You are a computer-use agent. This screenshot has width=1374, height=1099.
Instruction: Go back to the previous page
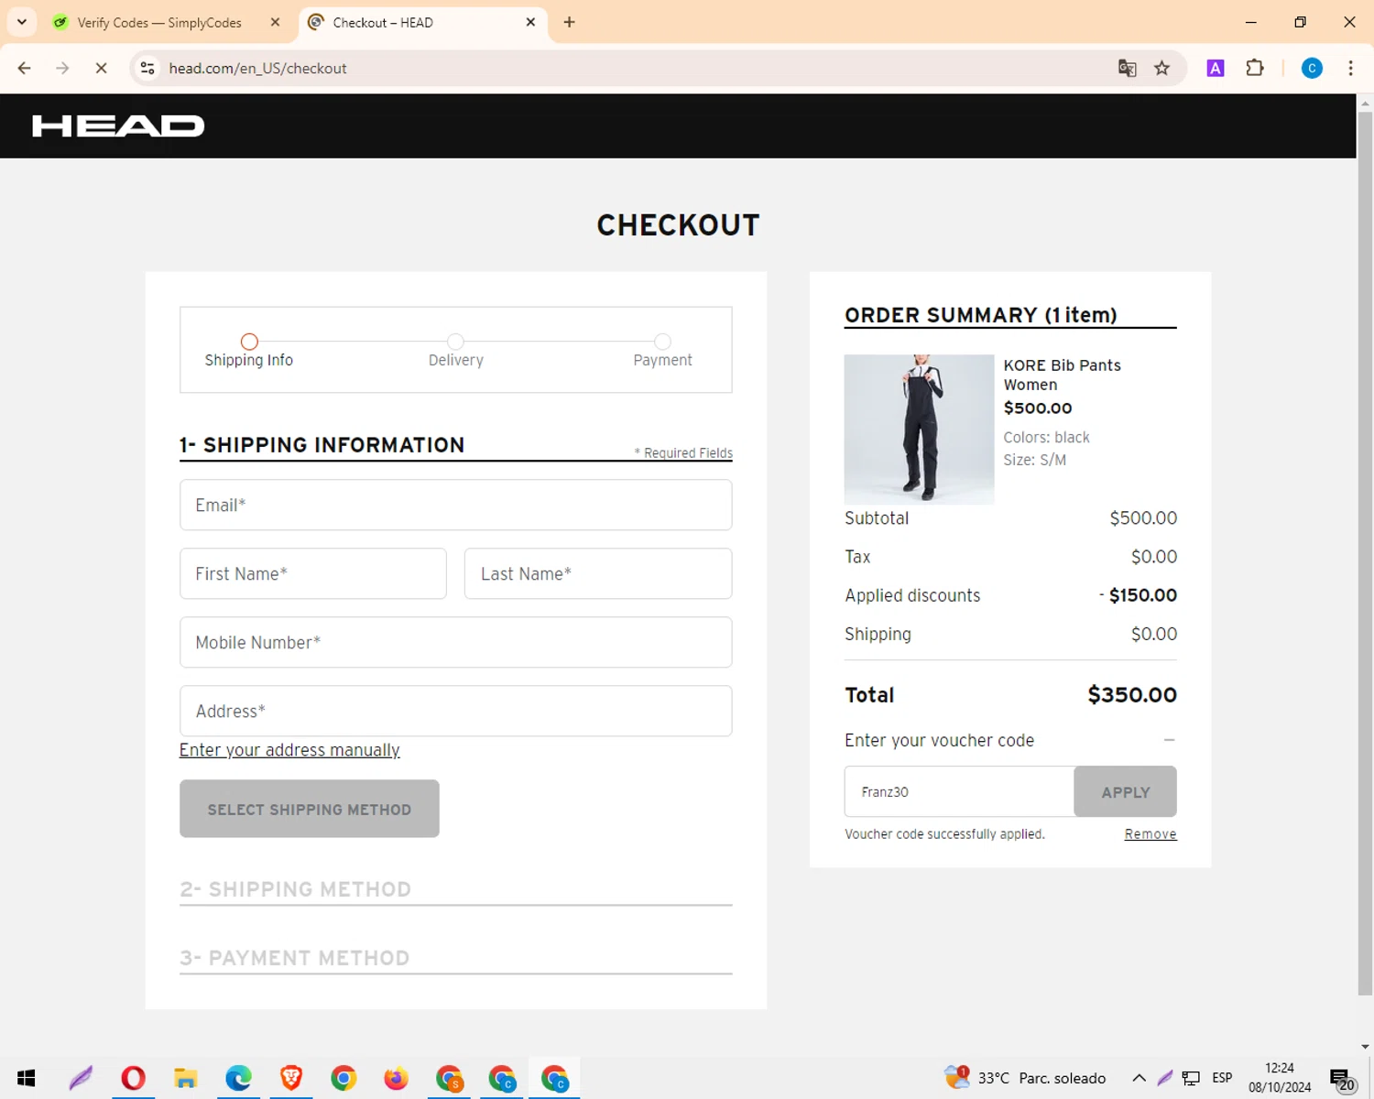[25, 68]
